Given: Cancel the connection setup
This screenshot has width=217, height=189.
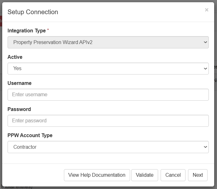Looking at the screenshot, I should coord(173,175).
